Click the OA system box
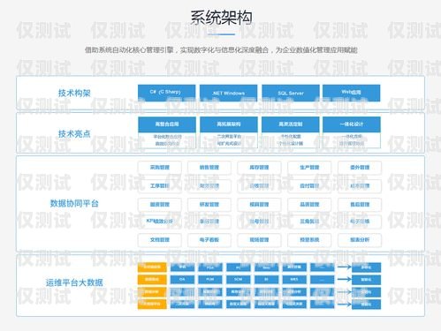This screenshot has height=331, width=441. coord(182,280)
